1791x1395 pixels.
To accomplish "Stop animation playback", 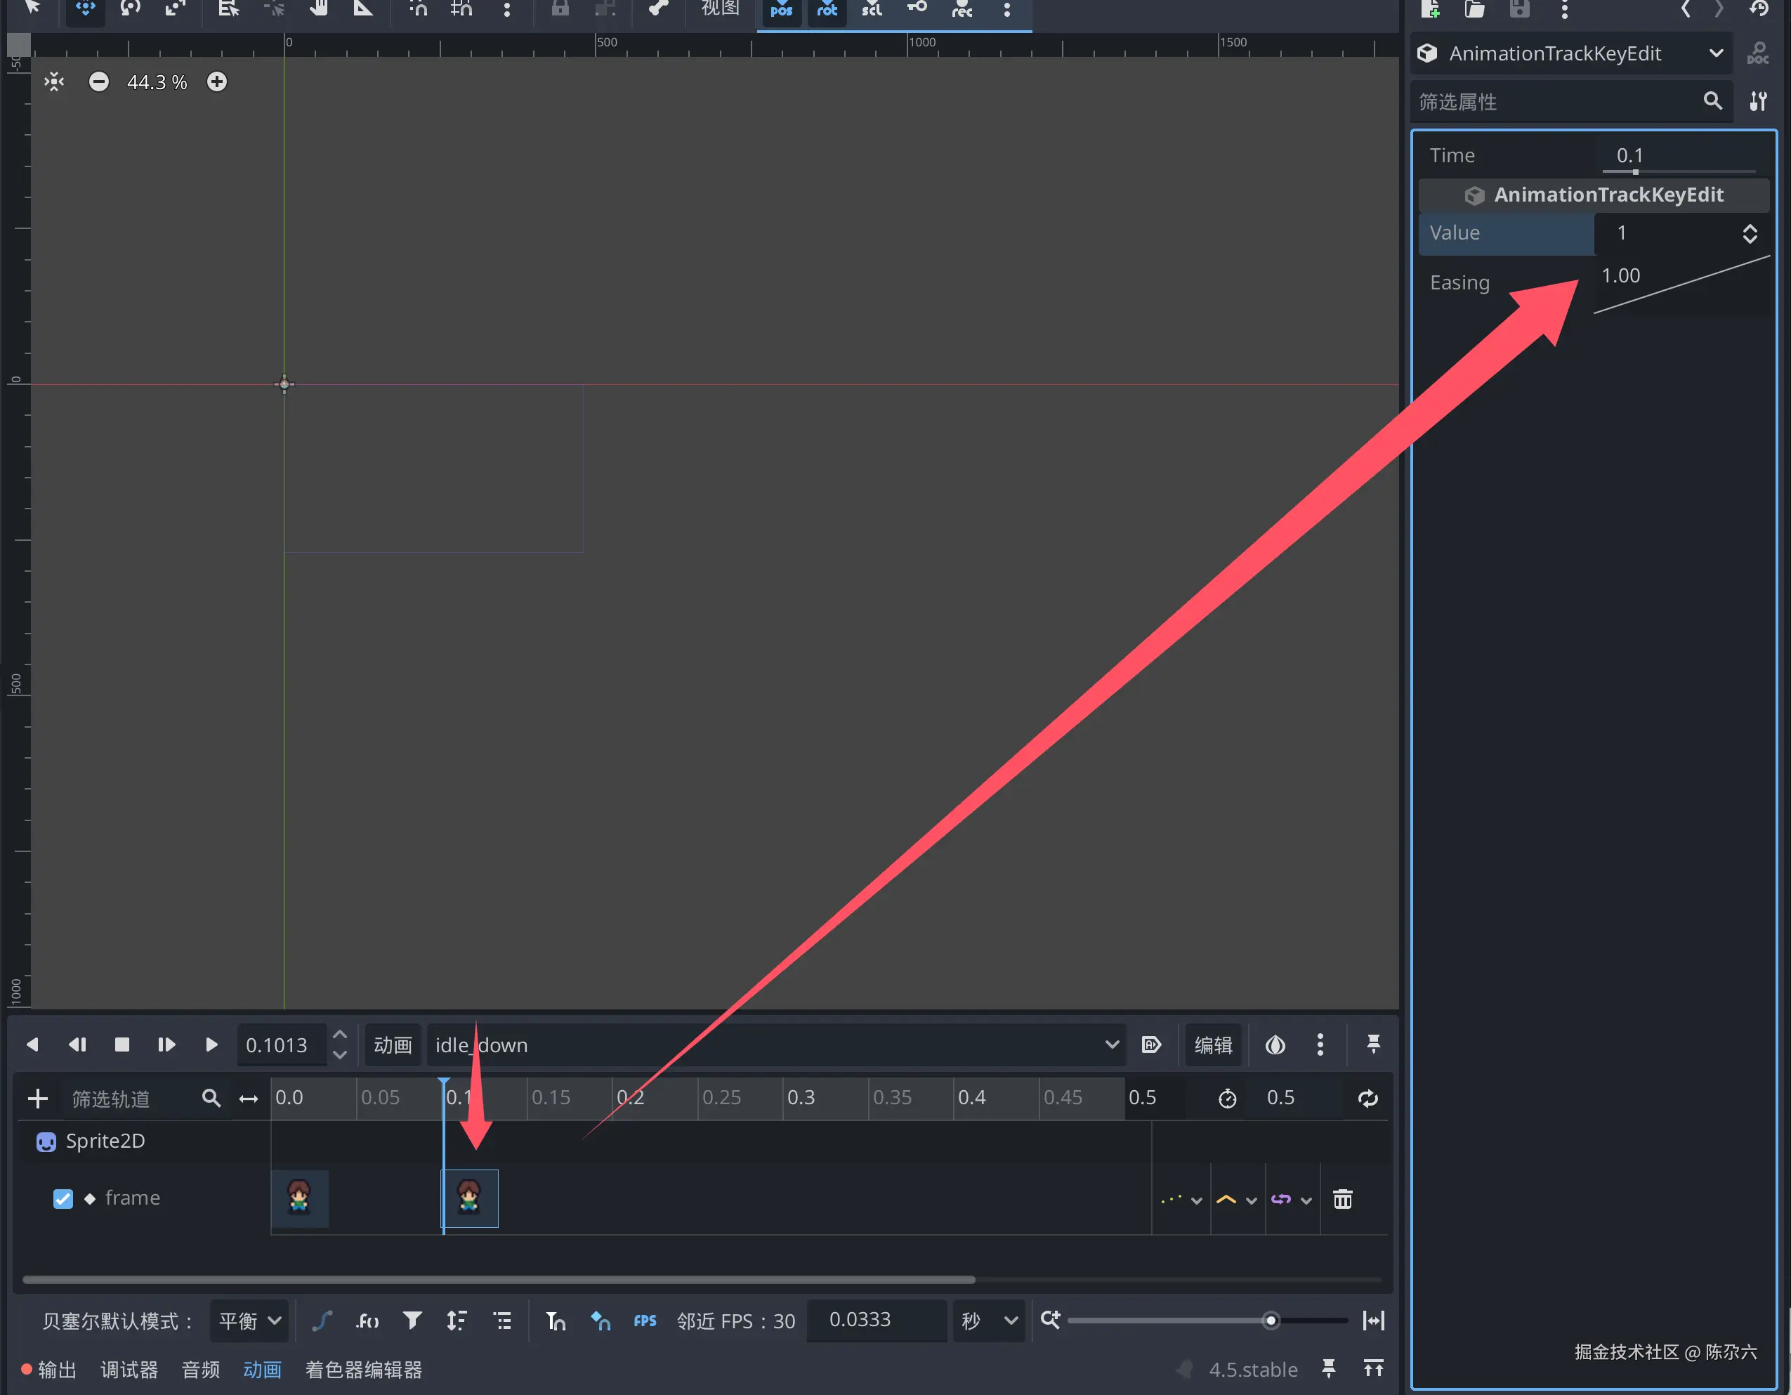I will [x=122, y=1044].
